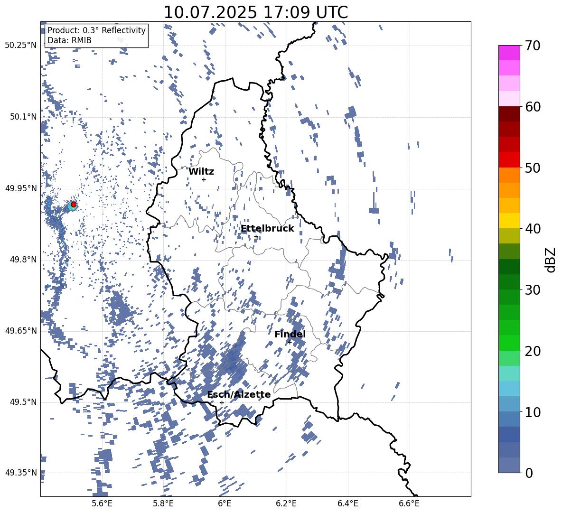Viewport: 562px width, 513px height.
Task: Click the 6.6°E longitude tick label
Action: click(x=409, y=504)
